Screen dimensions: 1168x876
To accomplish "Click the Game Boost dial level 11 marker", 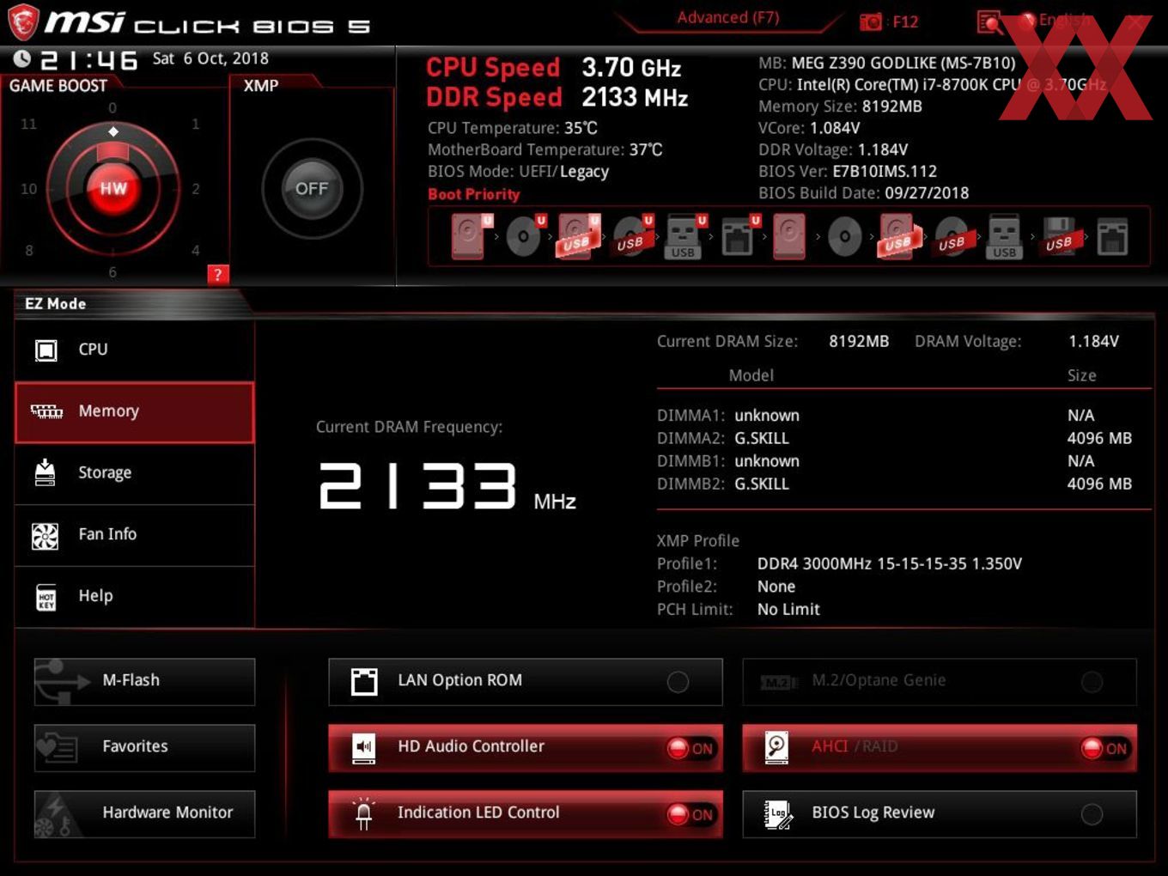I will click(29, 125).
